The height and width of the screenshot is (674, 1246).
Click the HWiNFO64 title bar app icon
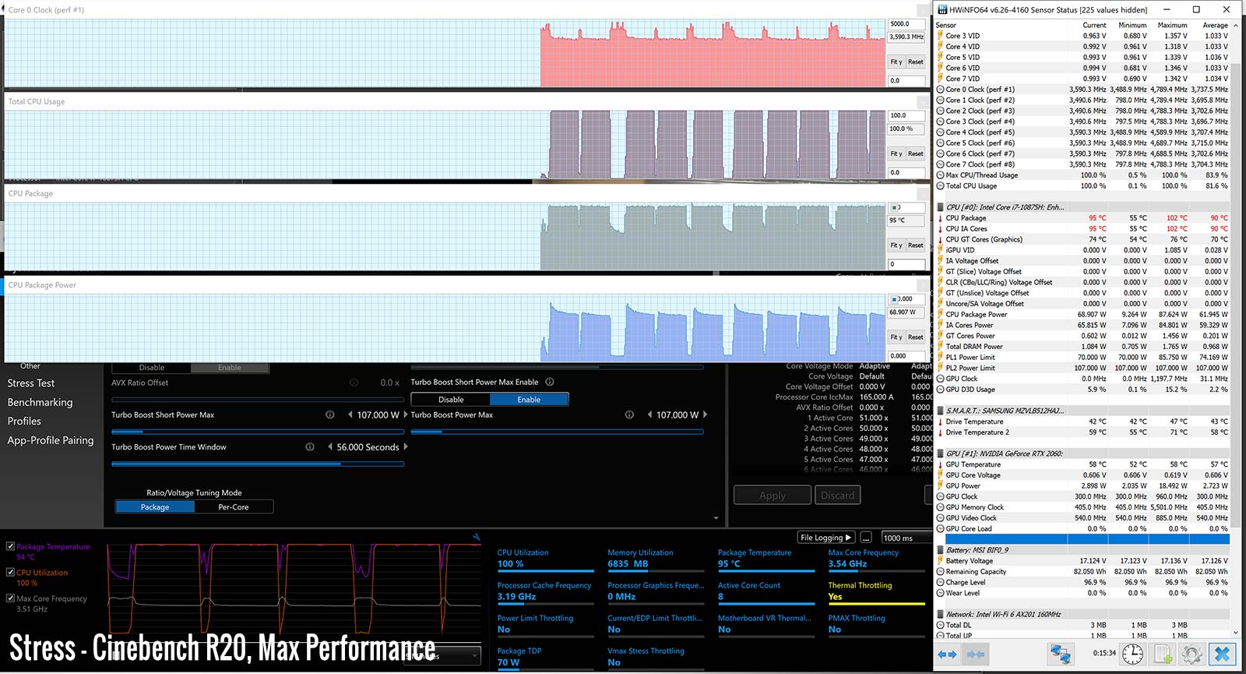pyautogui.click(x=942, y=10)
